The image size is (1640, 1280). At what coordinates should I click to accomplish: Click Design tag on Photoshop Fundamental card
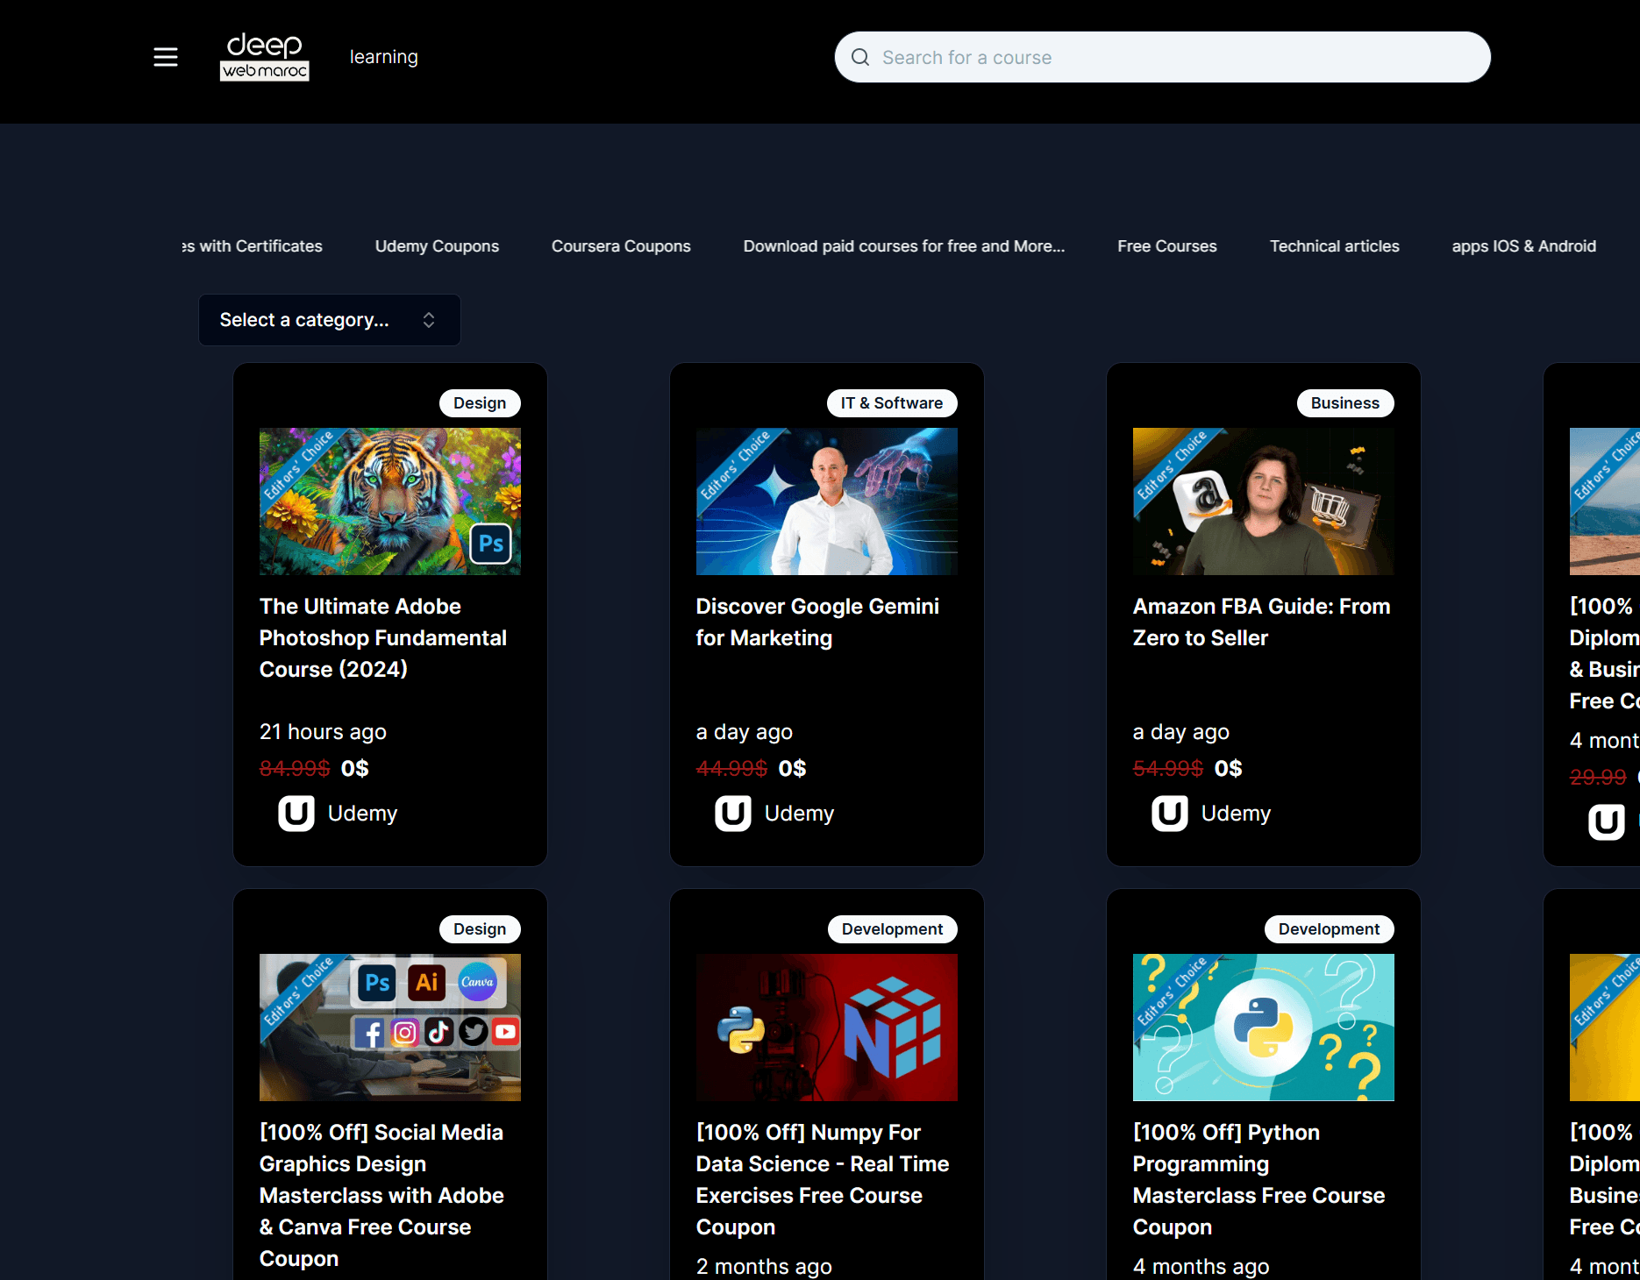pos(480,403)
